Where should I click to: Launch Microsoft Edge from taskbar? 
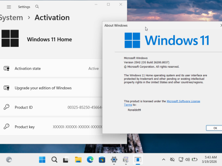tap(90, 160)
